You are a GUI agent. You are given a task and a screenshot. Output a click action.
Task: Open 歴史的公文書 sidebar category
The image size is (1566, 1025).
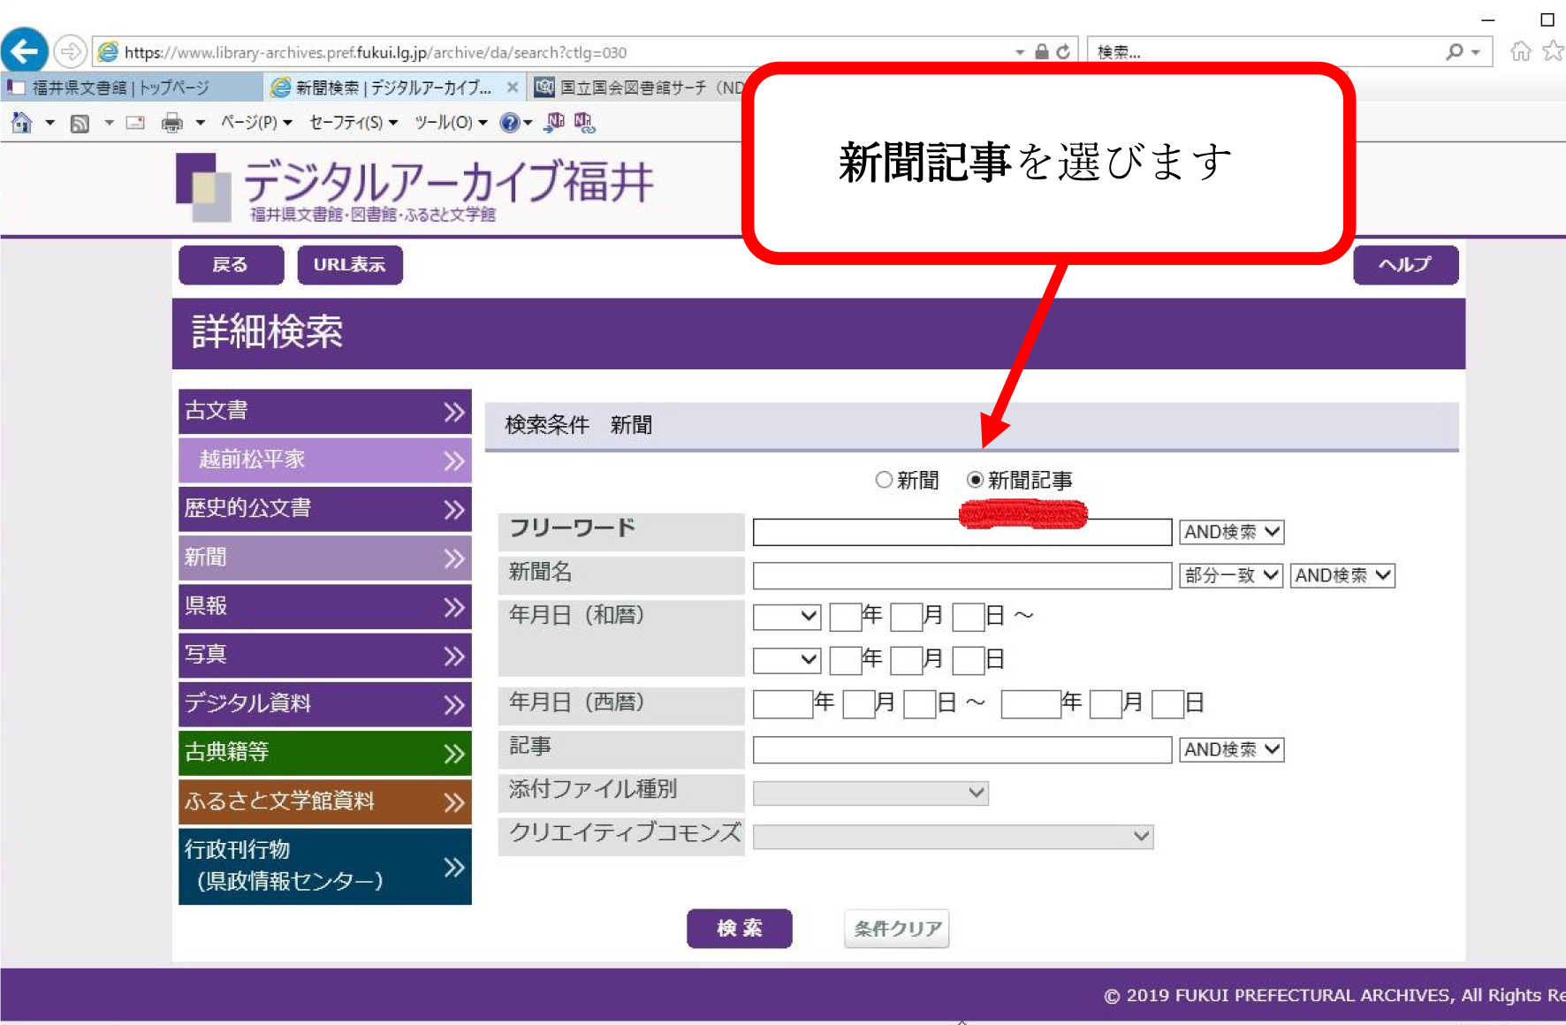click(324, 509)
